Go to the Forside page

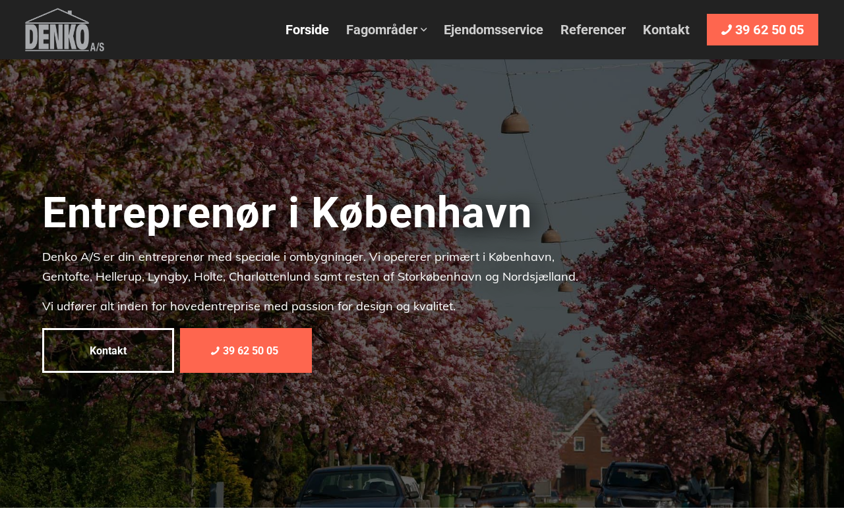pos(307,30)
